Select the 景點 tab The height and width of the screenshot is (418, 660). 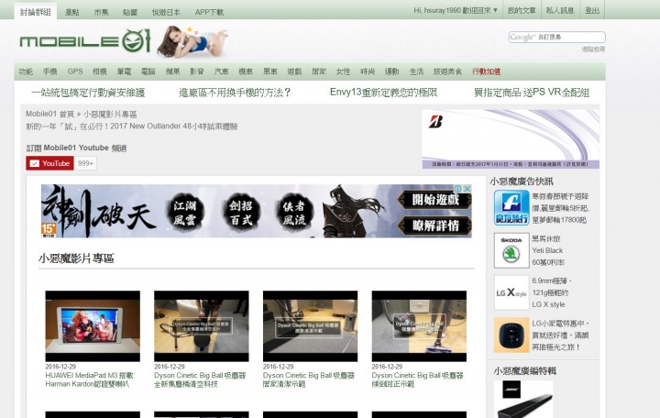point(72,12)
